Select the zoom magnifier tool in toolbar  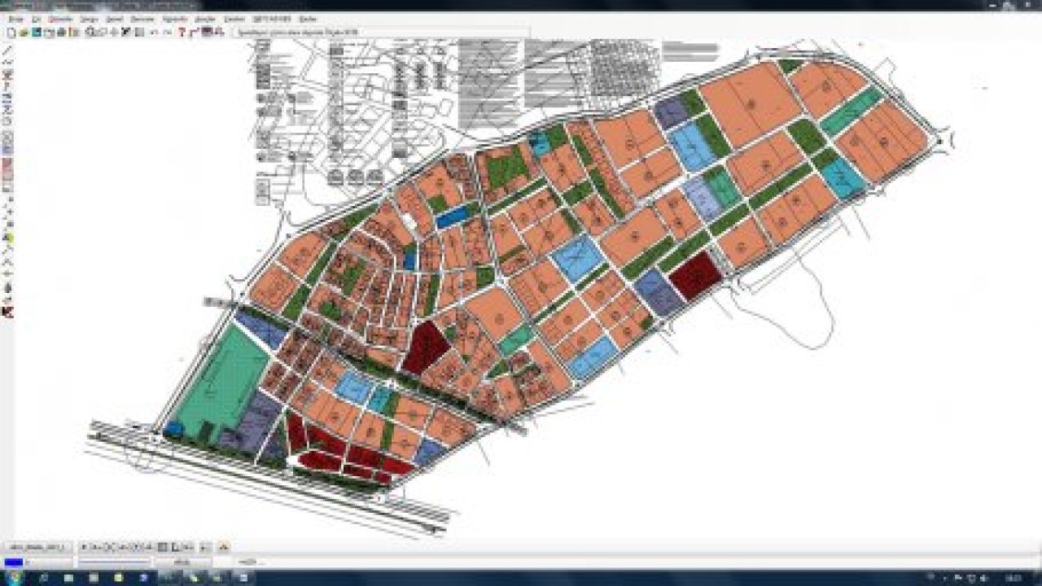90,33
